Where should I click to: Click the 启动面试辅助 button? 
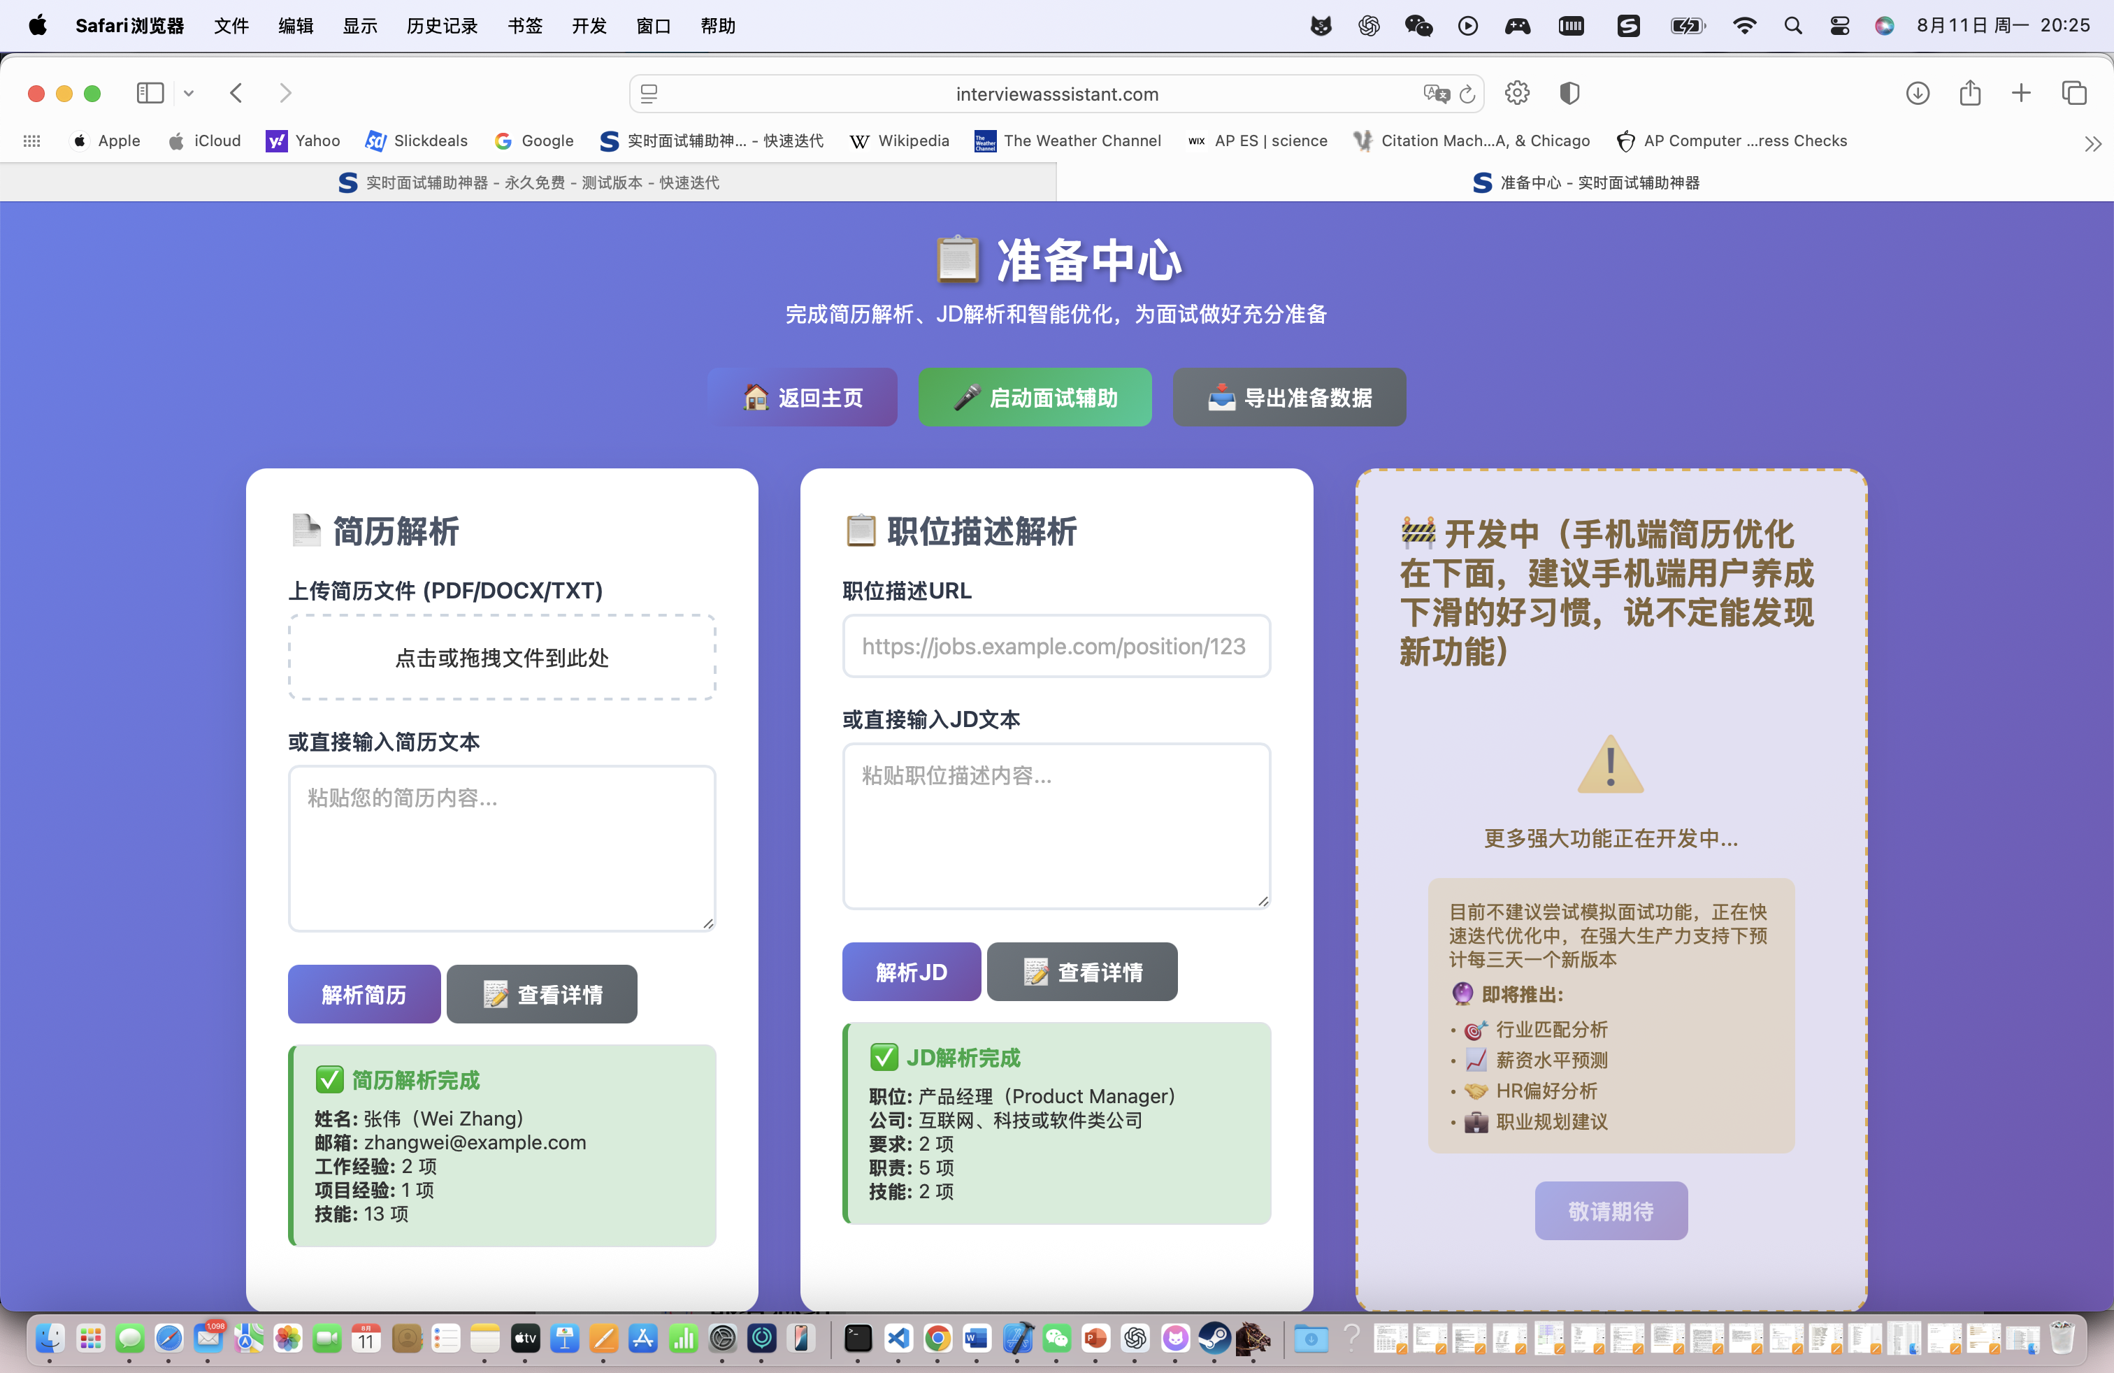click(1035, 397)
